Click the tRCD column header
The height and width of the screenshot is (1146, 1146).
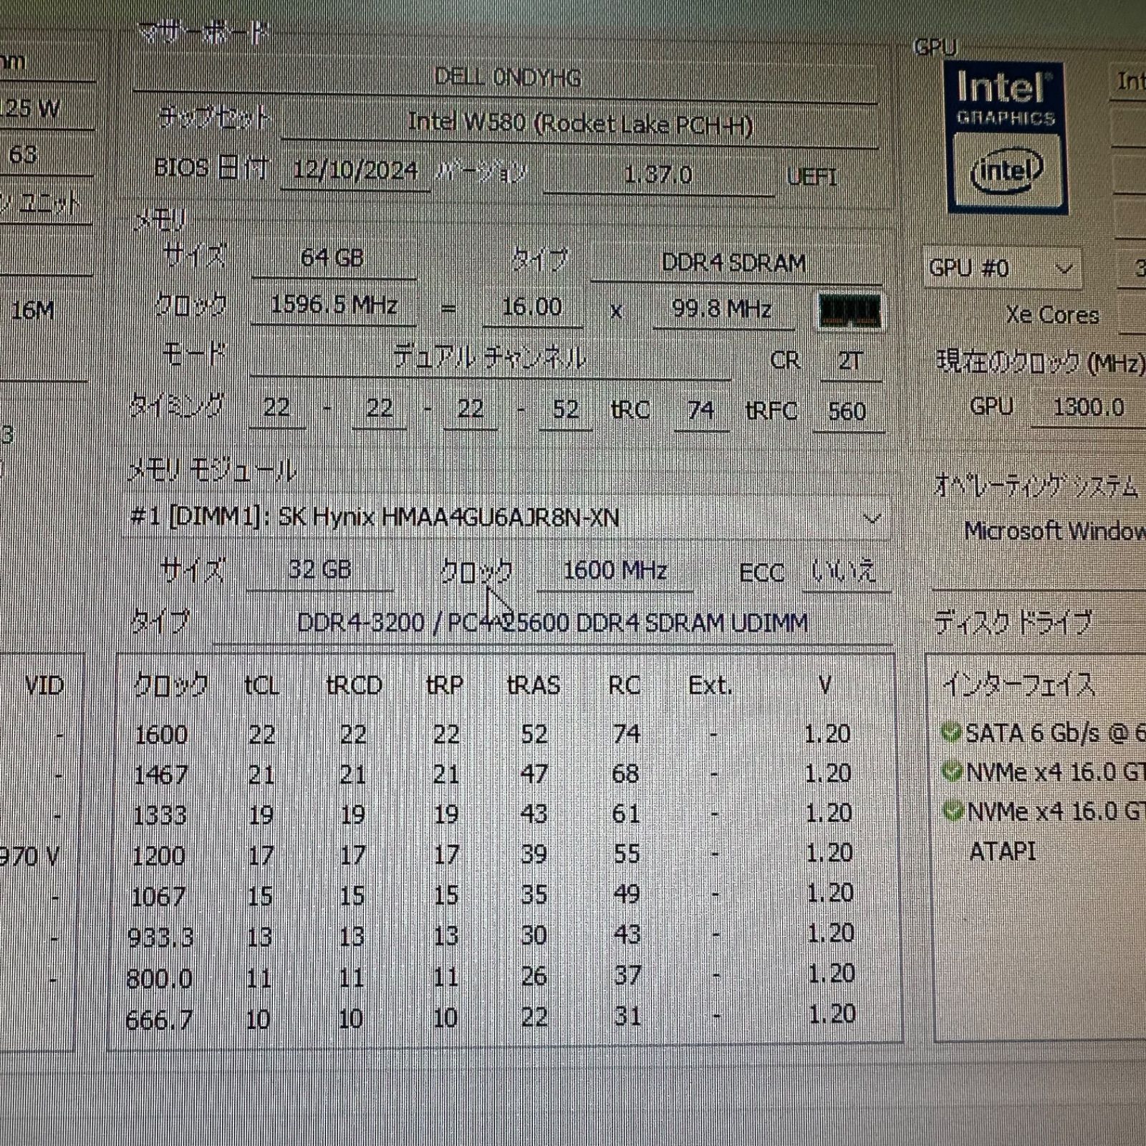[x=354, y=685]
